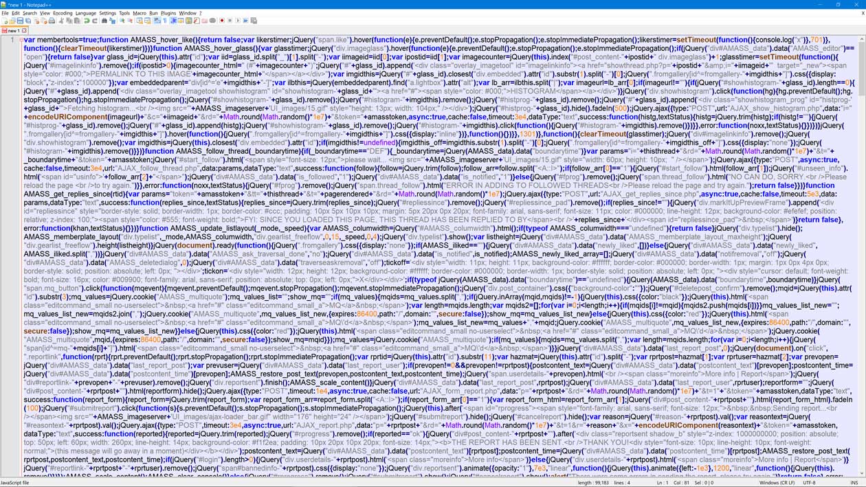Open the Plugins menu
The image size is (866, 487).
coord(168,13)
